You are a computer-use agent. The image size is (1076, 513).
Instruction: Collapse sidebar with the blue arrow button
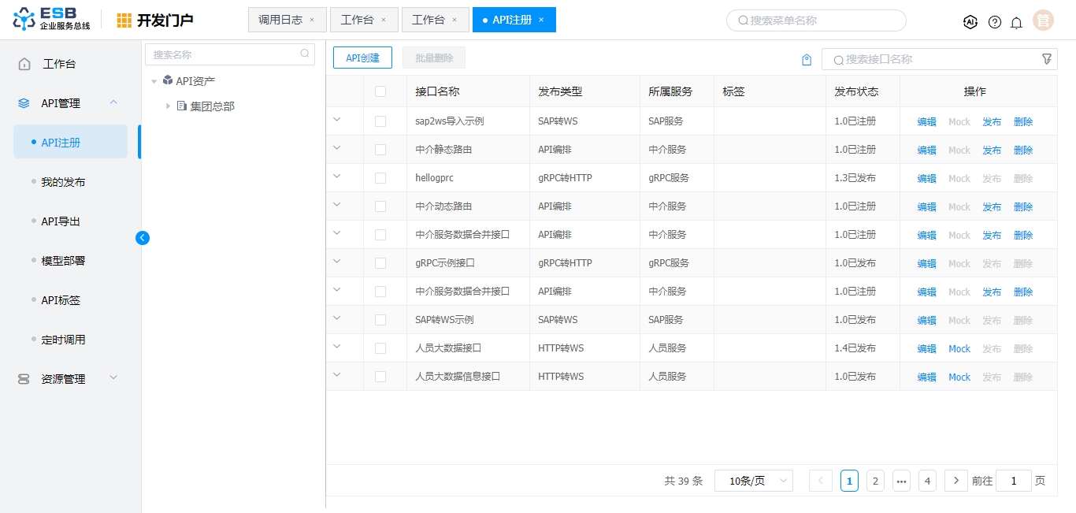tap(143, 237)
